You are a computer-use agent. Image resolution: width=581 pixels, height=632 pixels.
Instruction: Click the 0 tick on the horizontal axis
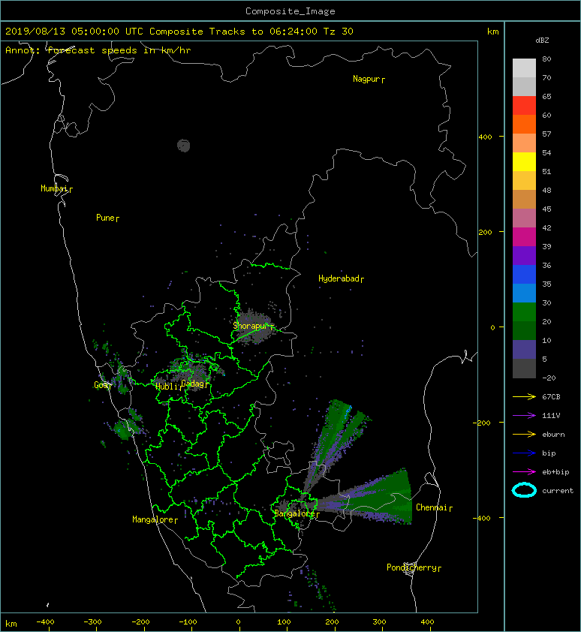(x=238, y=622)
